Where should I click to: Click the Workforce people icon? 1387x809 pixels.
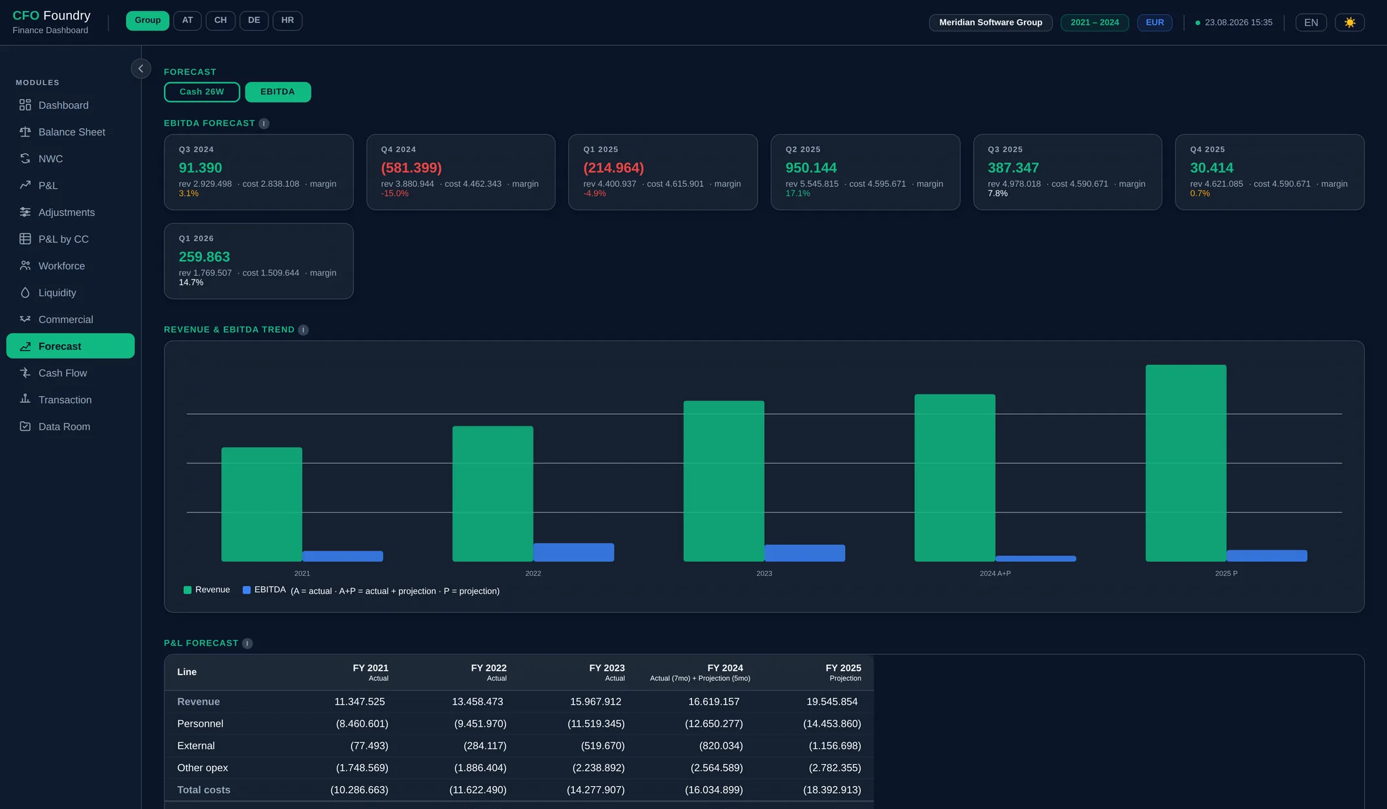coord(25,266)
